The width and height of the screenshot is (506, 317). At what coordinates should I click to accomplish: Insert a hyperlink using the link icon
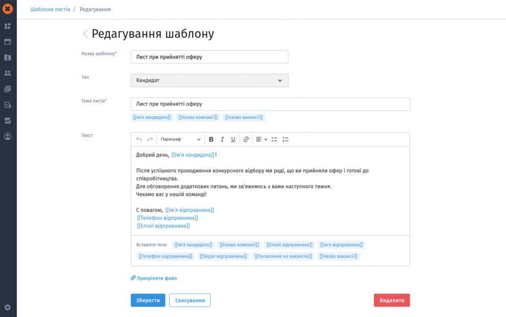pos(246,139)
